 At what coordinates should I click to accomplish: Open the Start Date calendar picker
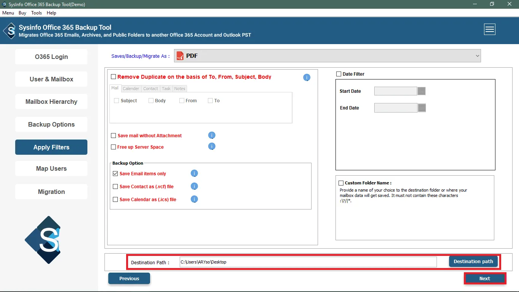coord(421,91)
